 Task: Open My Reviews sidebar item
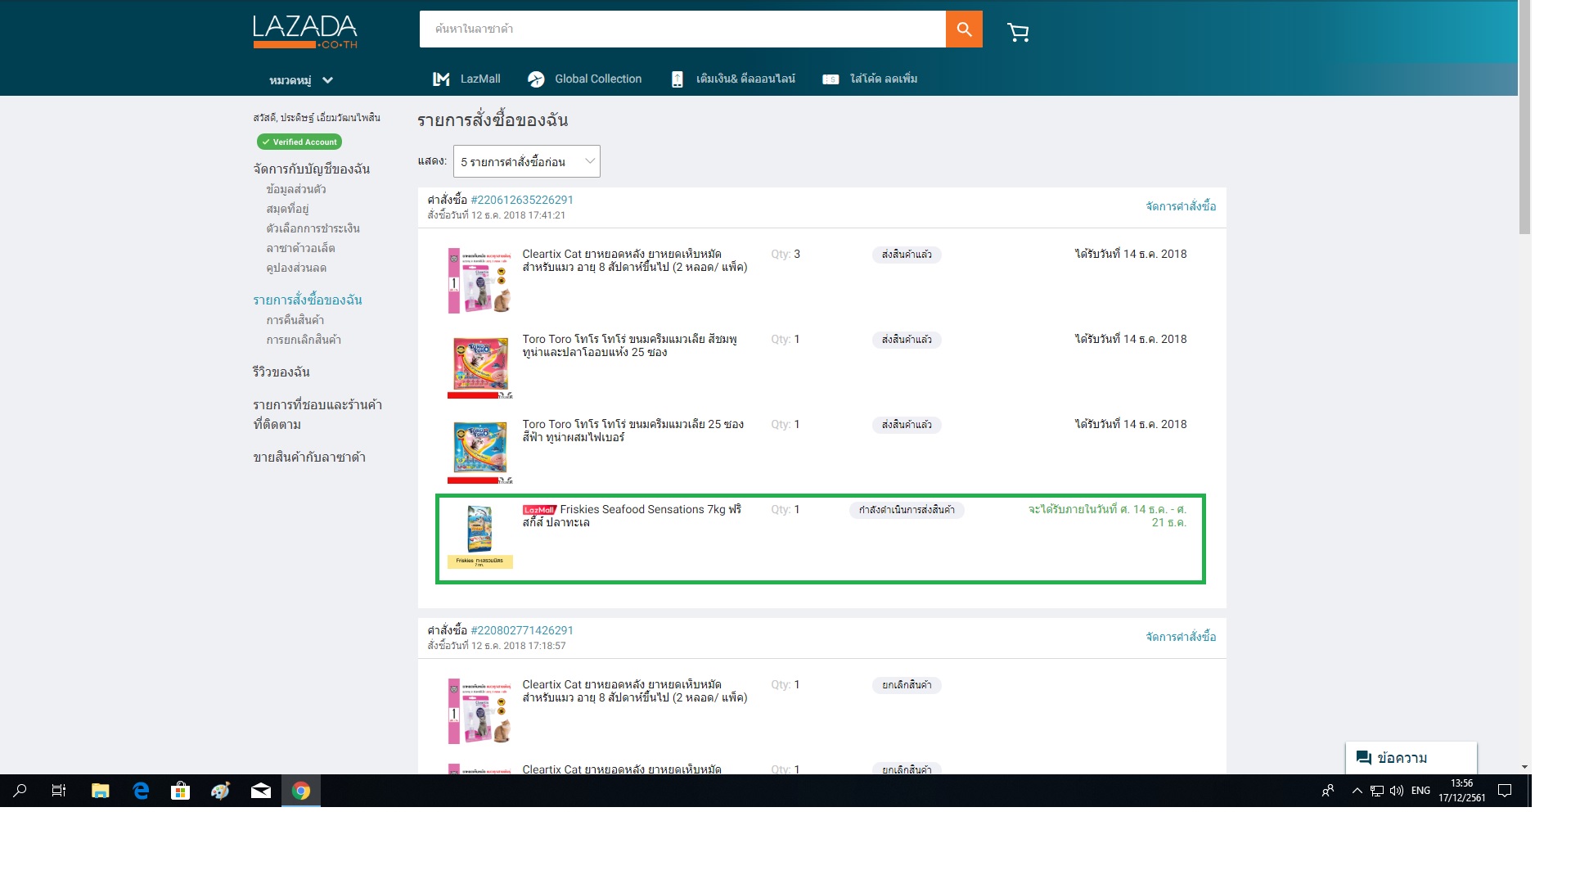pos(281,372)
